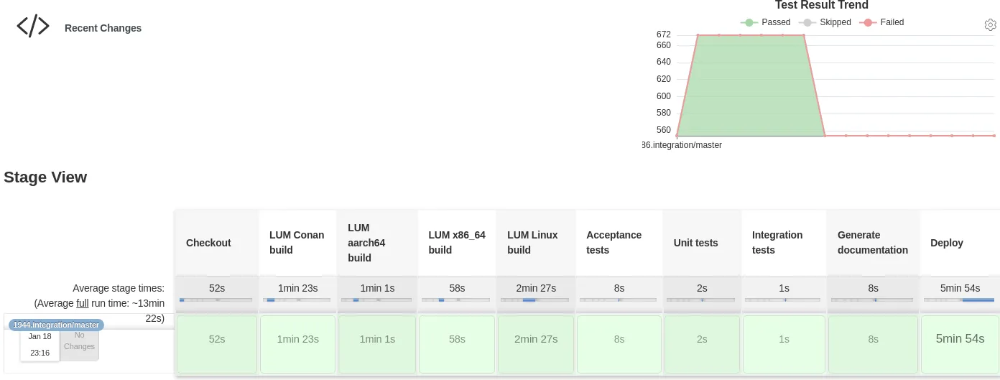Open the Generate documentation cell showing 8s

(873, 344)
